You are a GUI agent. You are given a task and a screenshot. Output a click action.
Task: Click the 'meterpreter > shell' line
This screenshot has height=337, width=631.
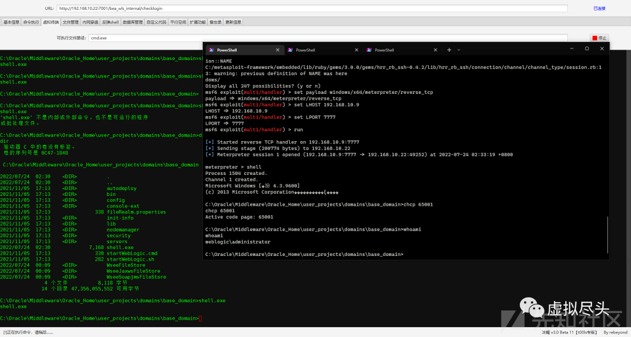[x=233, y=167]
